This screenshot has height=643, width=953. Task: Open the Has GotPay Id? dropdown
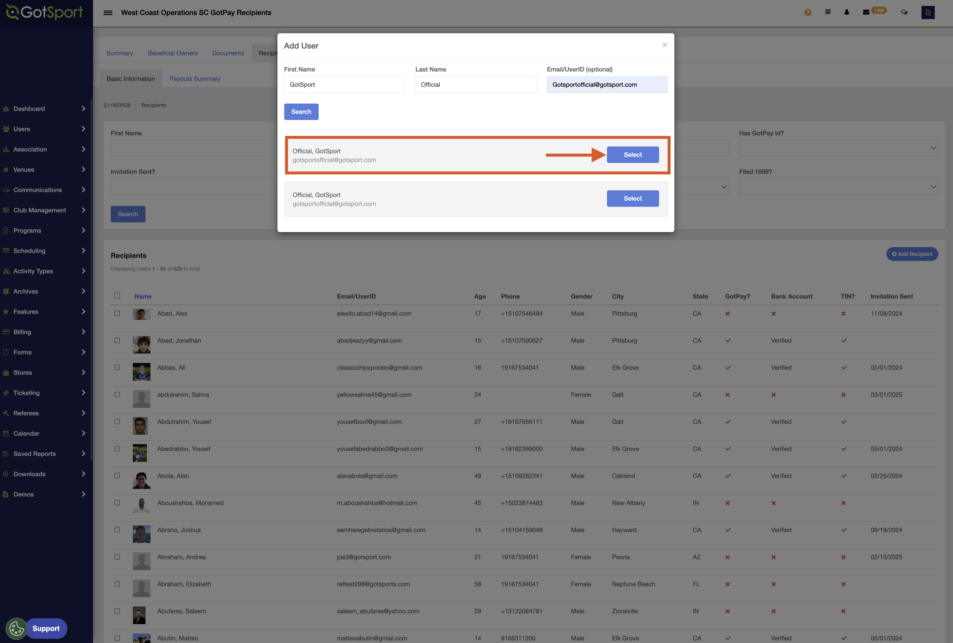point(839,148)
